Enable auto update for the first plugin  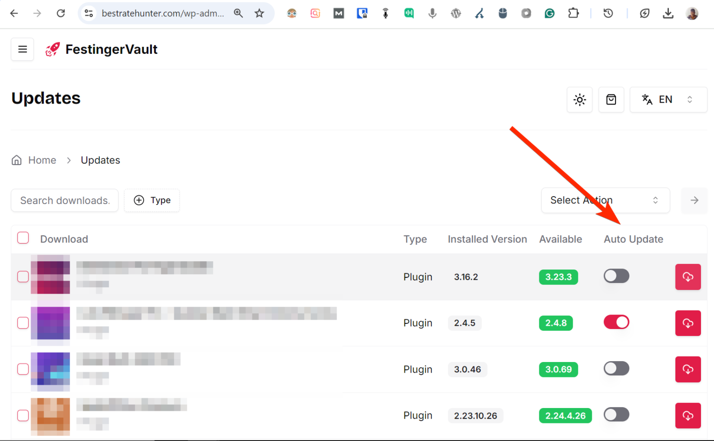click(x=616, y=276)
